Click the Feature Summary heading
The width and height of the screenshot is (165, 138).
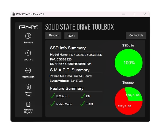[x=67, y=89]
